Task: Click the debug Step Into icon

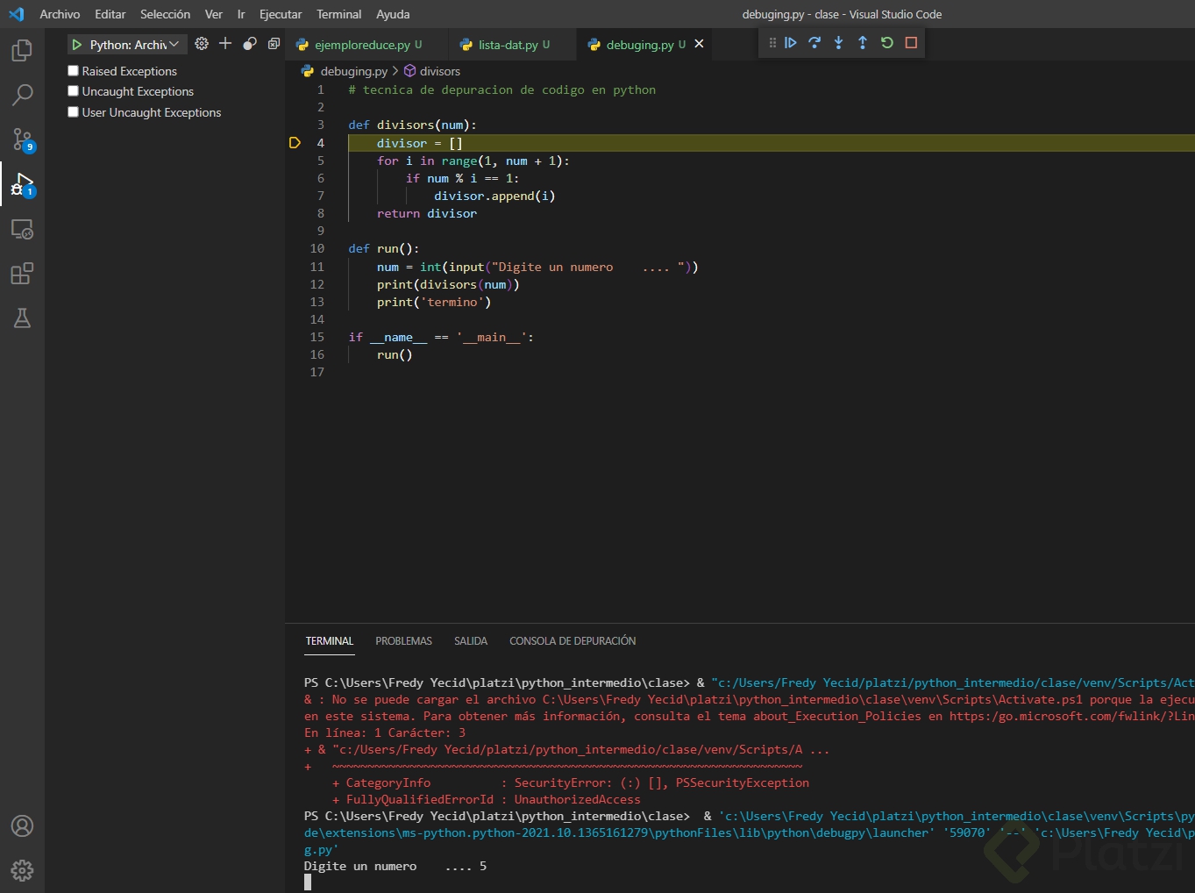Action: point(839,43)
